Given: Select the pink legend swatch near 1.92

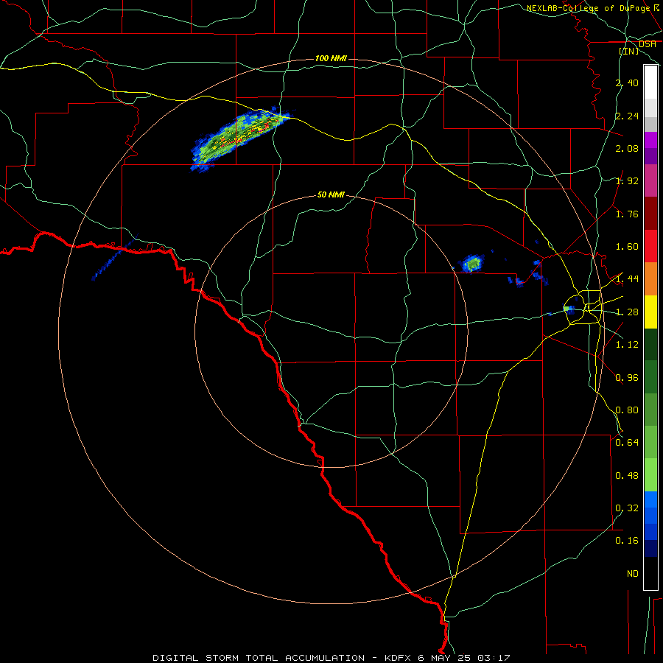Looking at the screenshot, I should pyautogui.click(x=650, y=180).
